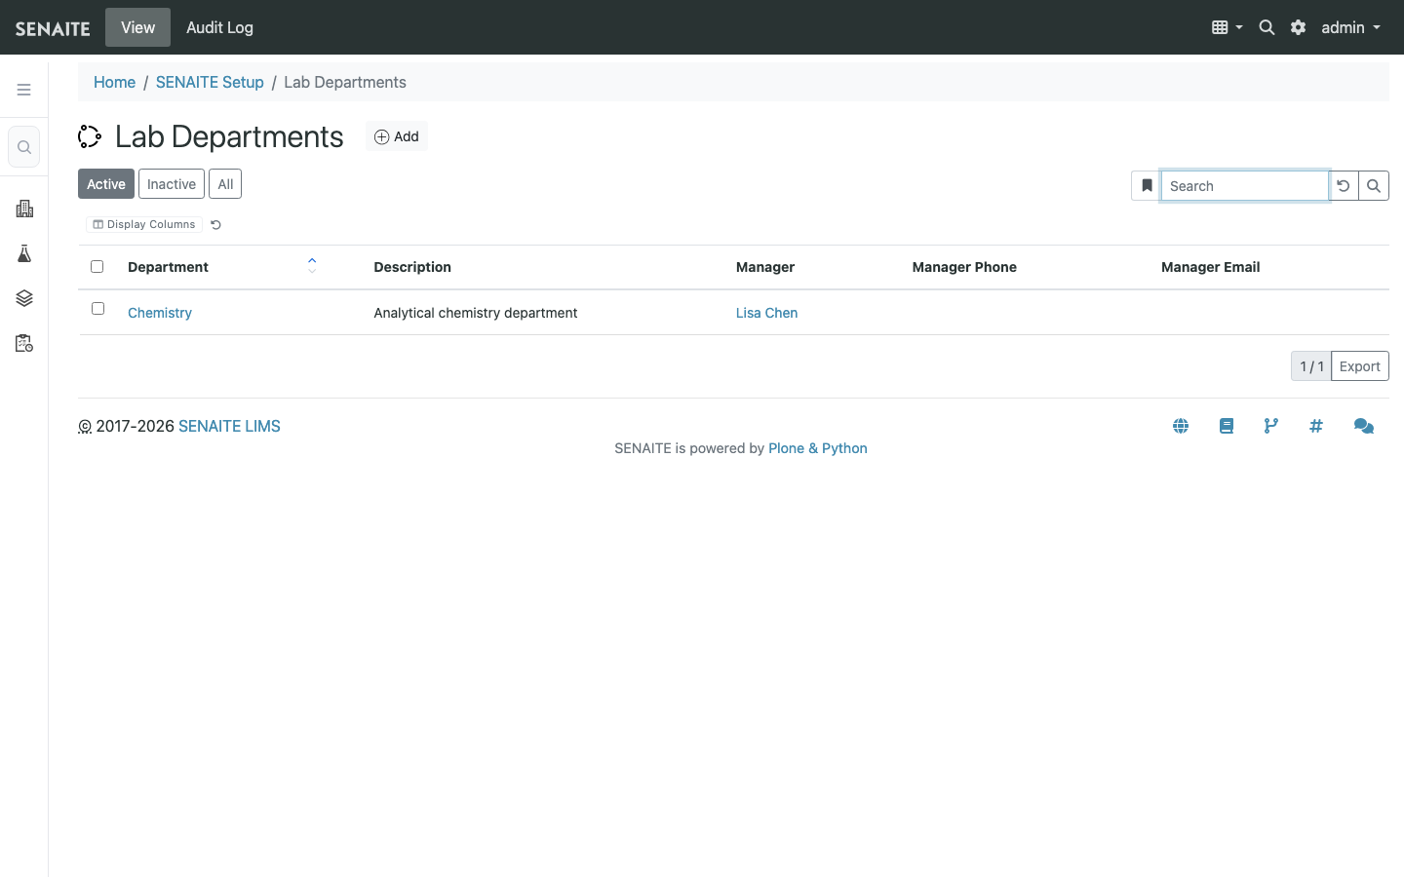Image resolution: width=1404 pixels, height=877 pixels.
Task: Click the bookmark icon beside search
Action: pos(1147,185)
